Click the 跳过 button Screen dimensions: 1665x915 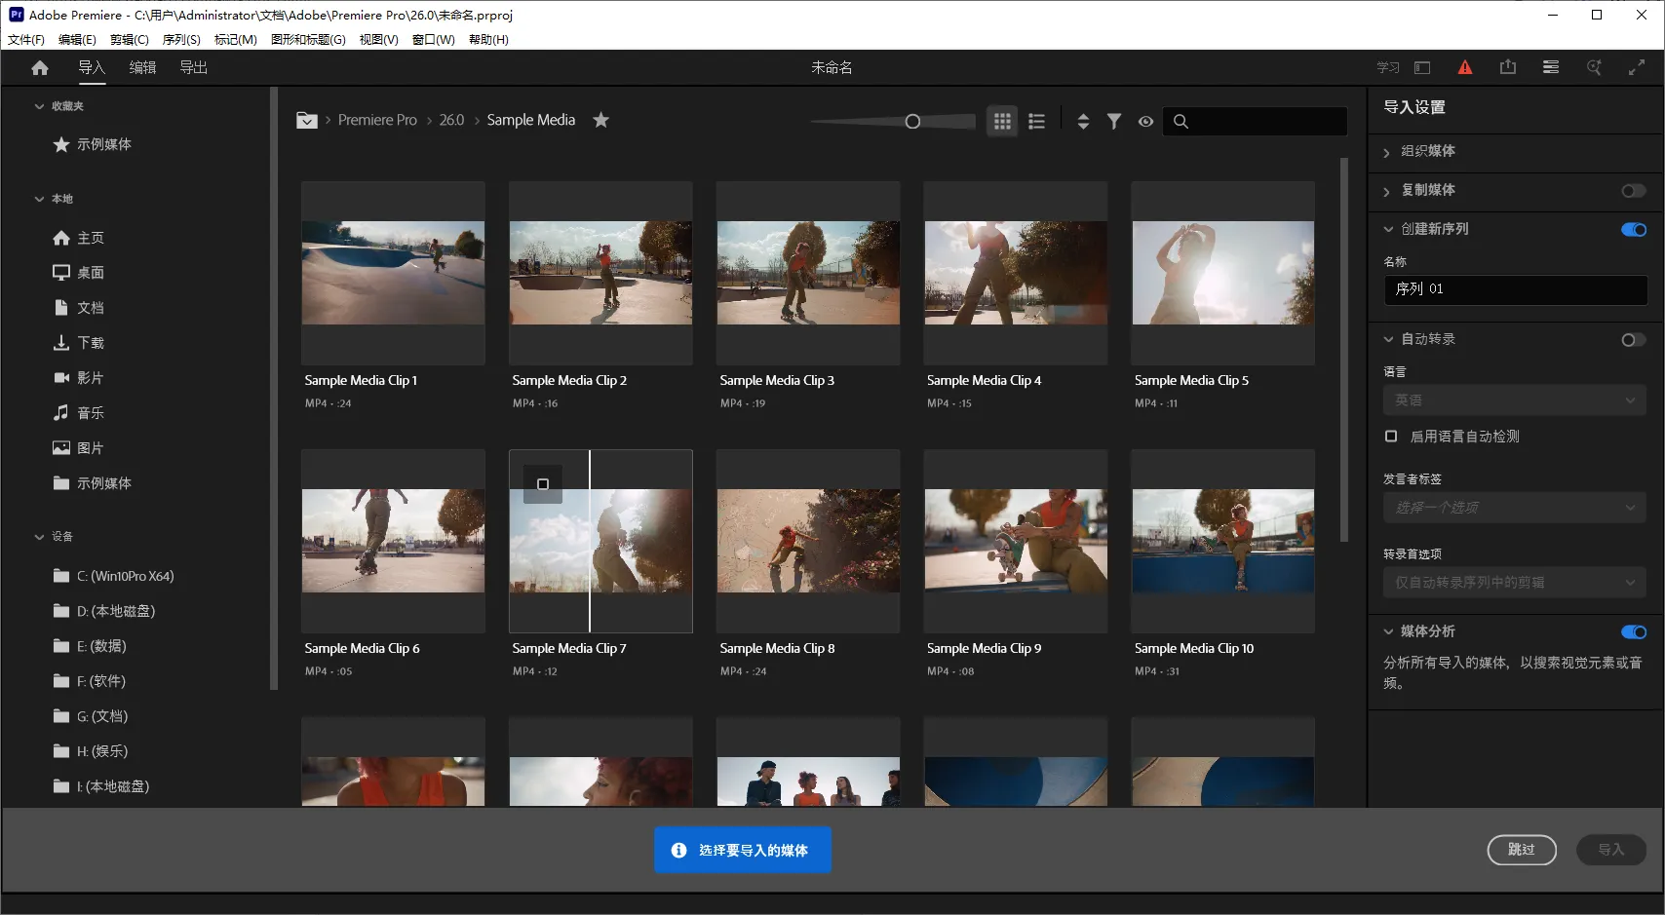pyautogui.click(x=1521, y=849)
